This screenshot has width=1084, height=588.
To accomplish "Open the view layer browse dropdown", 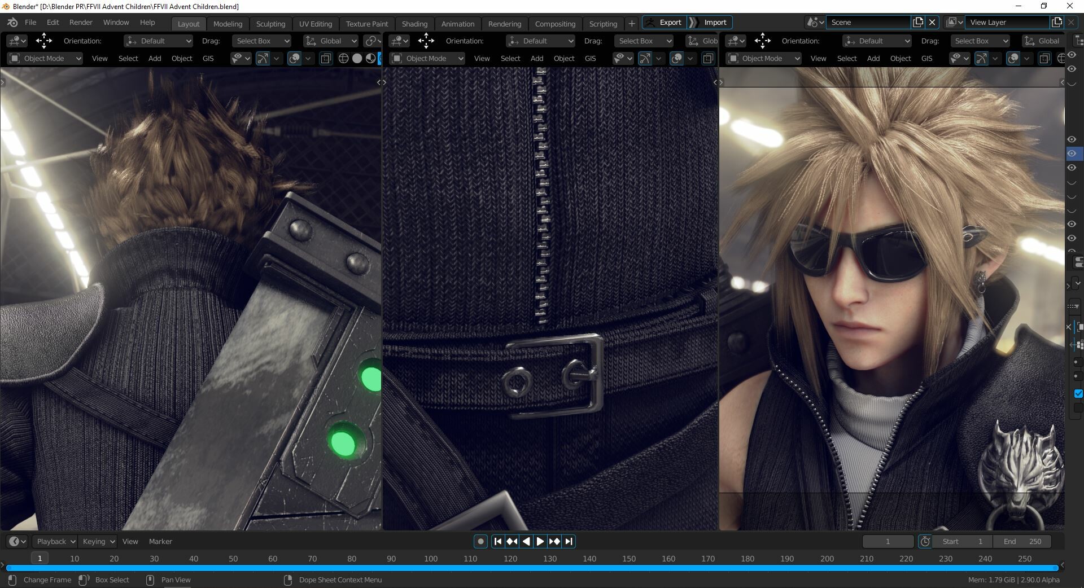I will (954, 23).
